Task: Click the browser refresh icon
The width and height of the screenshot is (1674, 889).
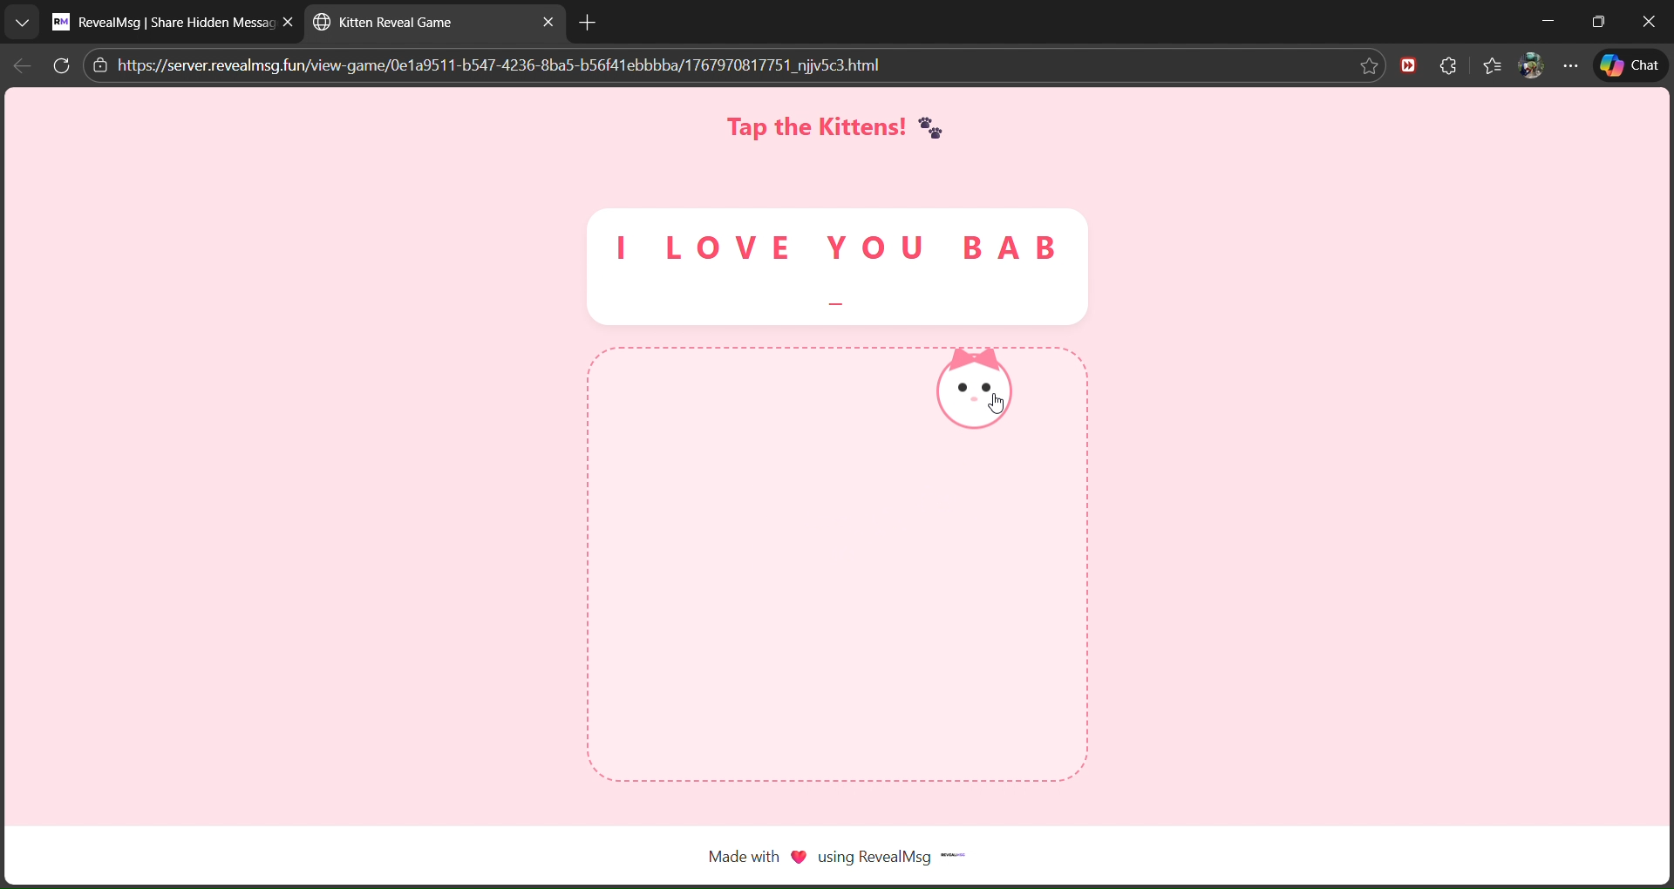Action: [x=61, y=66]
